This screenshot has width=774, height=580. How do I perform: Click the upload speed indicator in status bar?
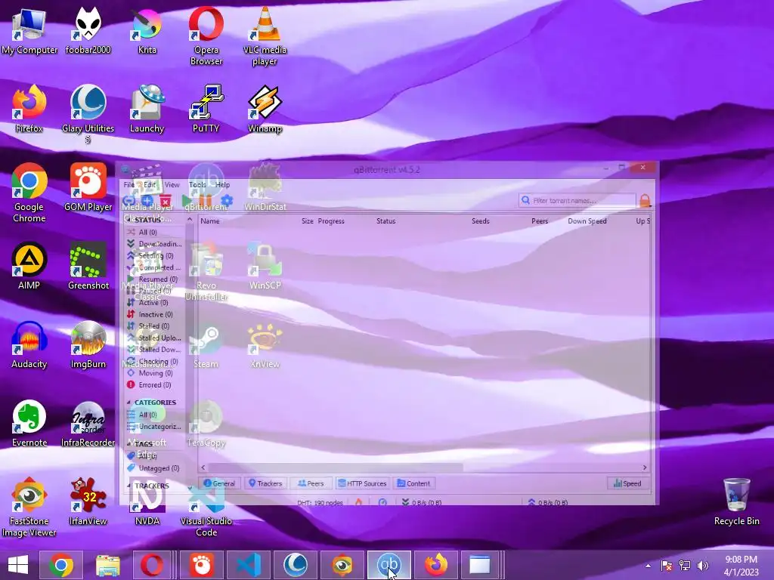548,502
